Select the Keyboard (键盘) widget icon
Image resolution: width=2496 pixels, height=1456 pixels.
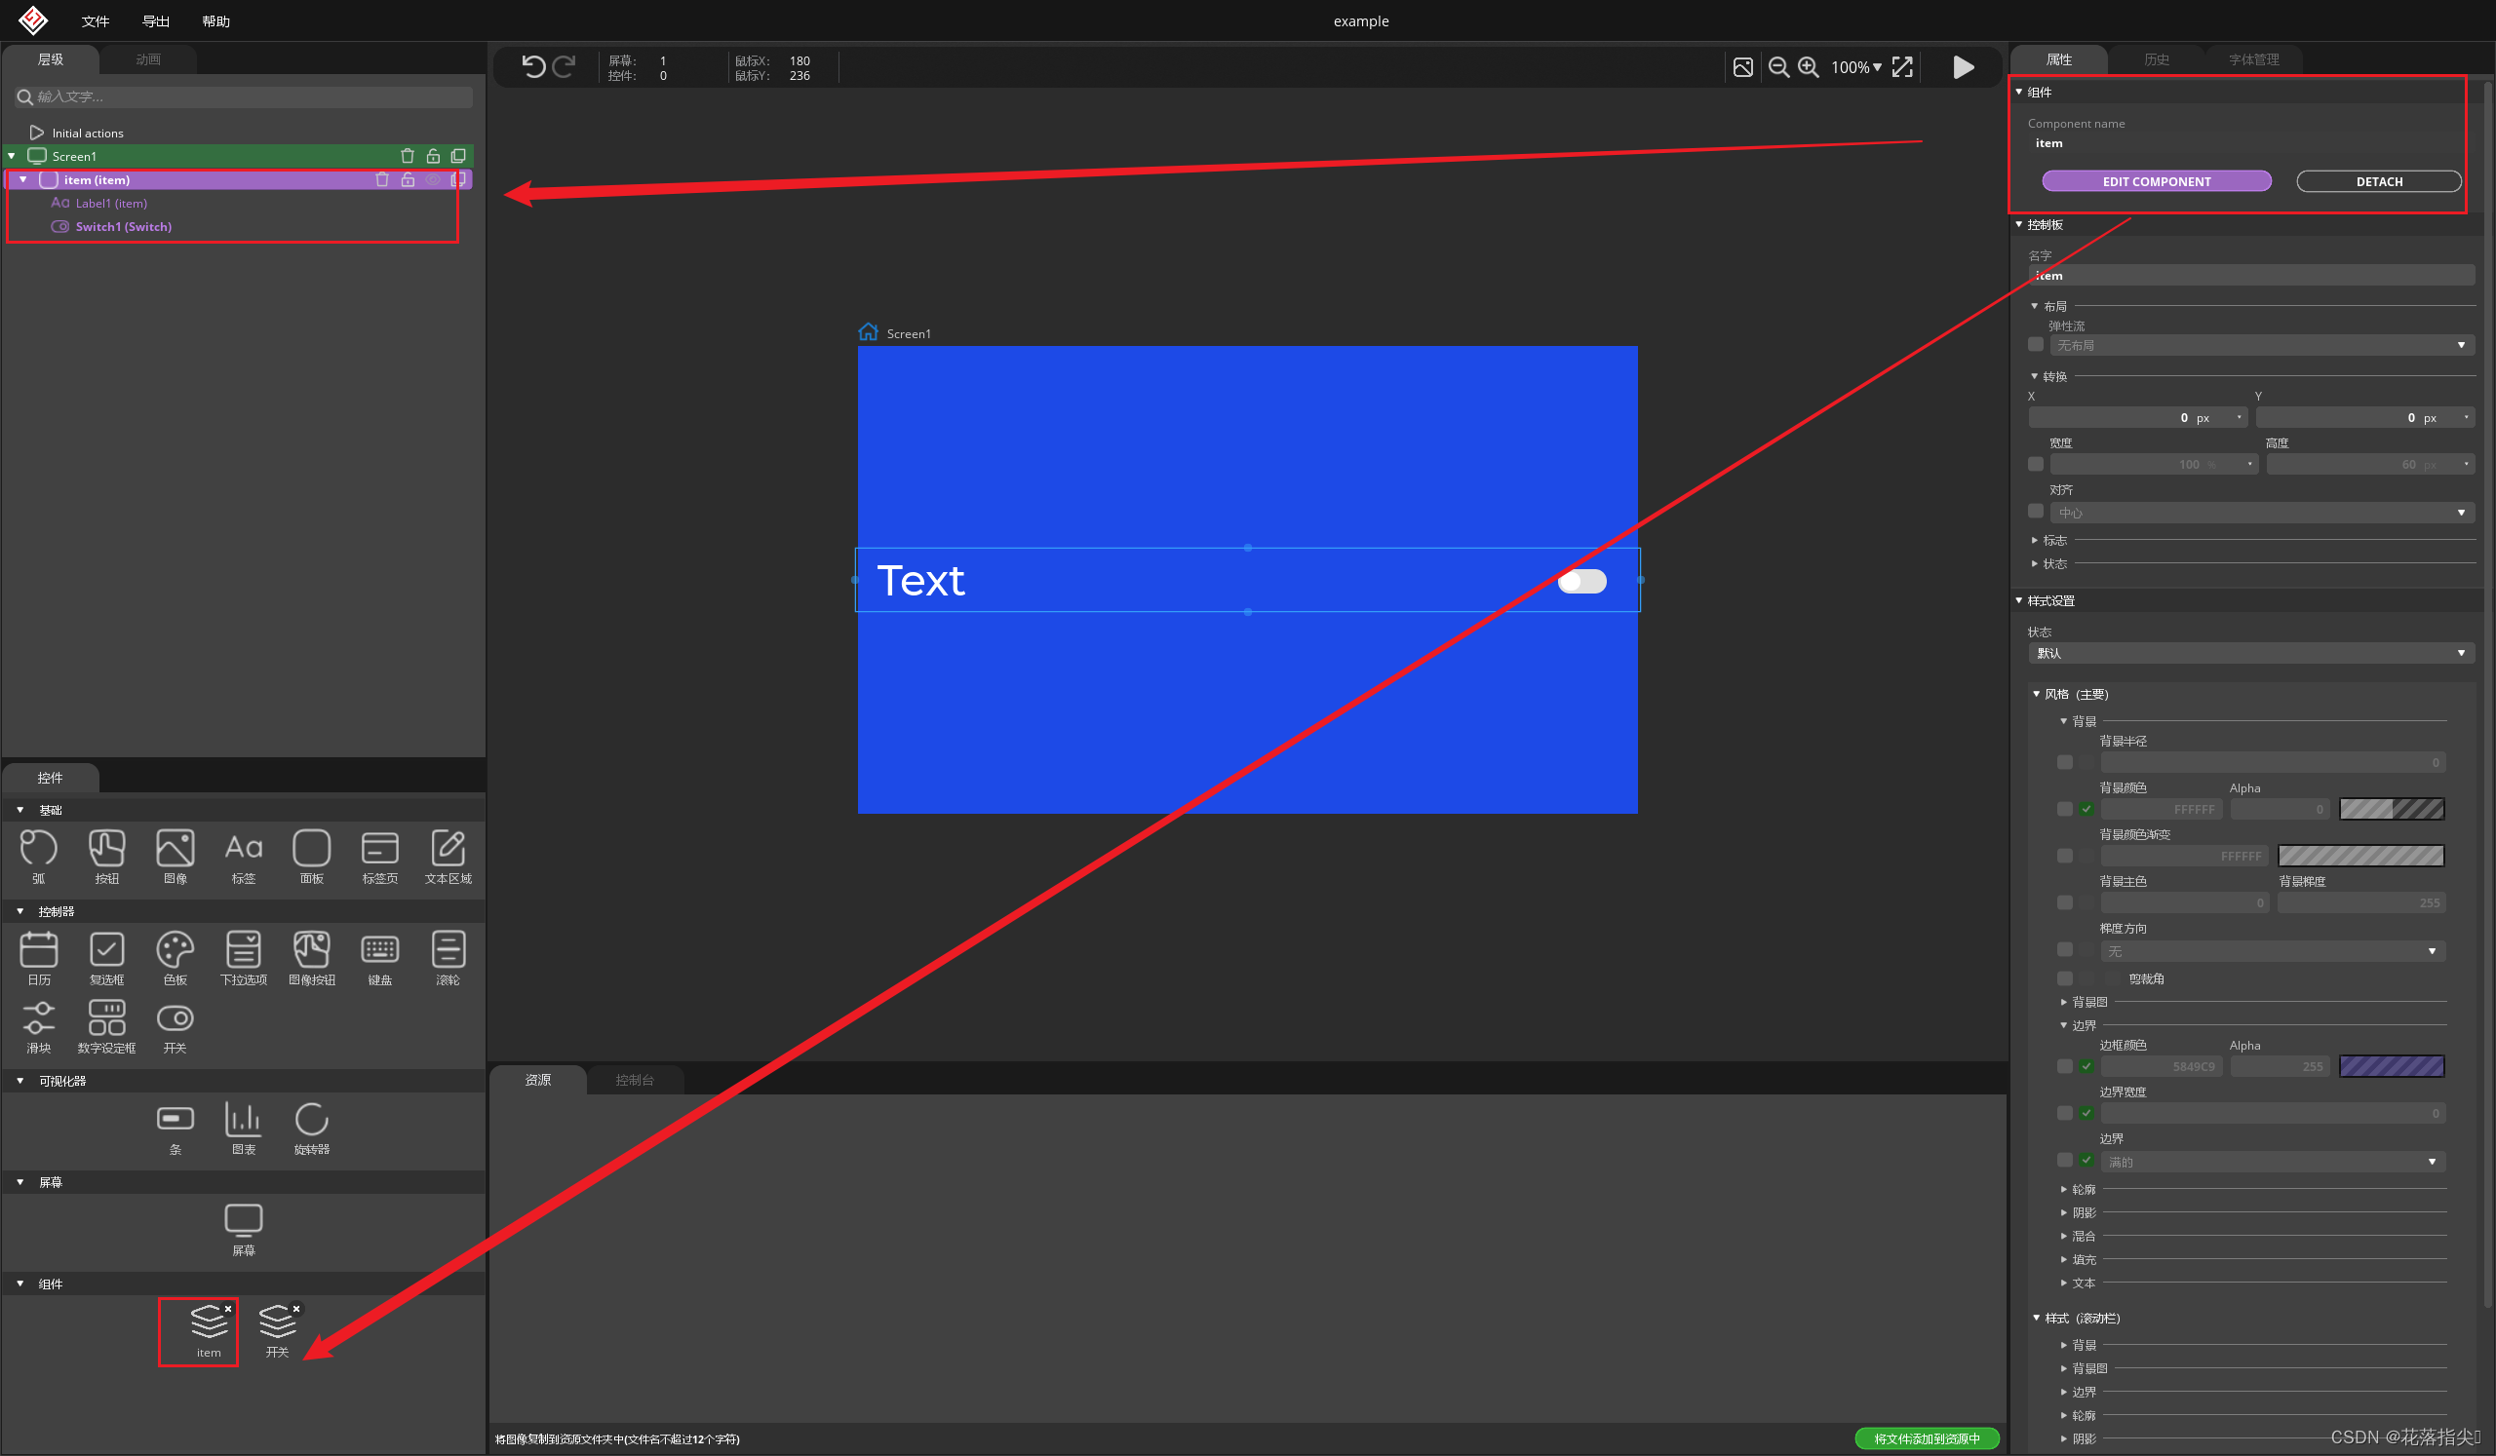(379, 951)
